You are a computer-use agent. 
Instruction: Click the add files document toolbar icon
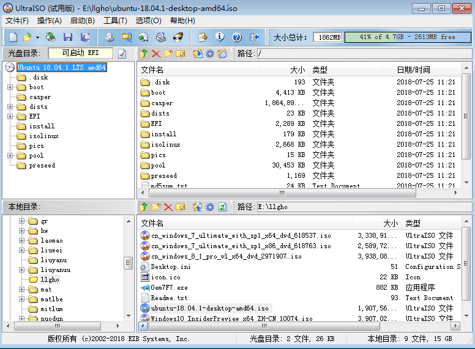203,37
